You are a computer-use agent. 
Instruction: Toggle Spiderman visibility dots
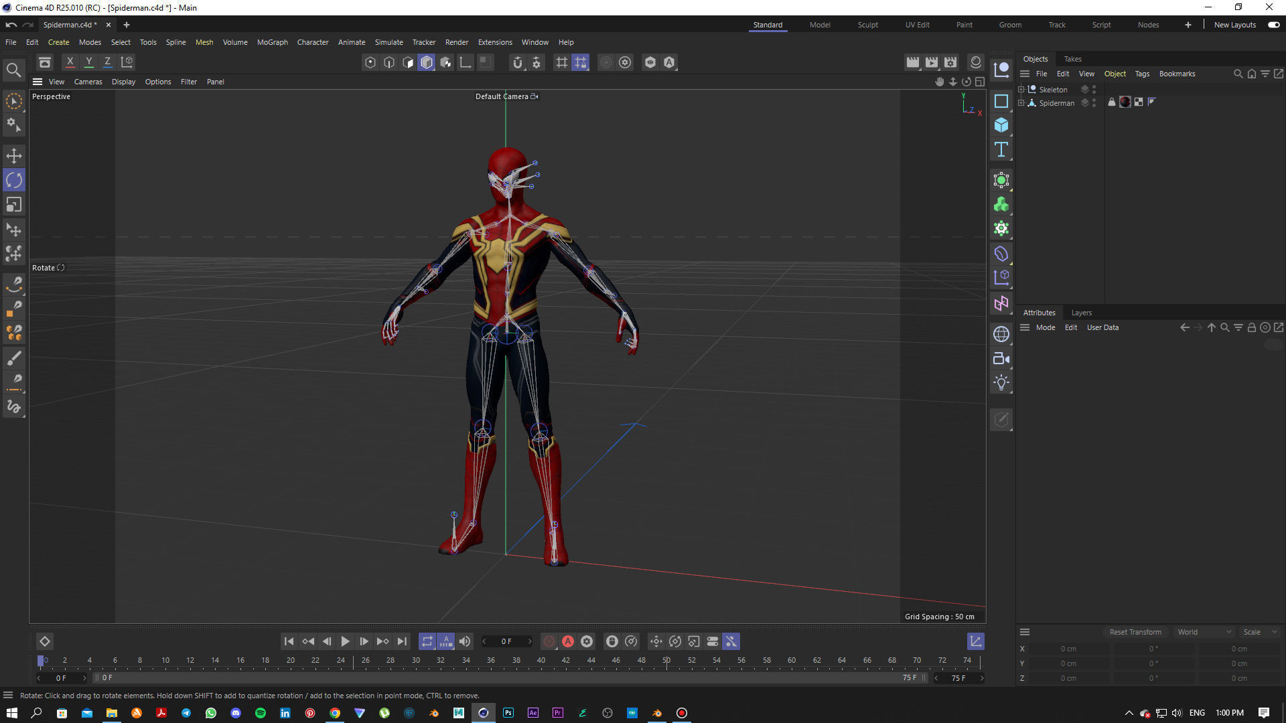coord(1094,102)
